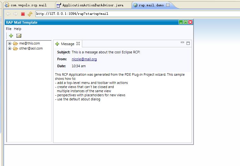This screenshot has width=240, height=166.
Task: Expand the me@this.com tree node
Action: [9, 43]
